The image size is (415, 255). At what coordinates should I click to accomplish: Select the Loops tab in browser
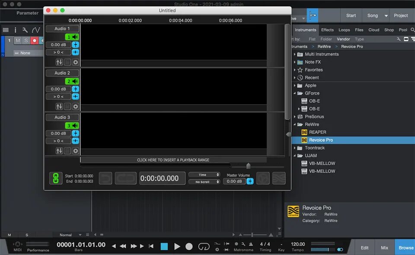[344, 30]
